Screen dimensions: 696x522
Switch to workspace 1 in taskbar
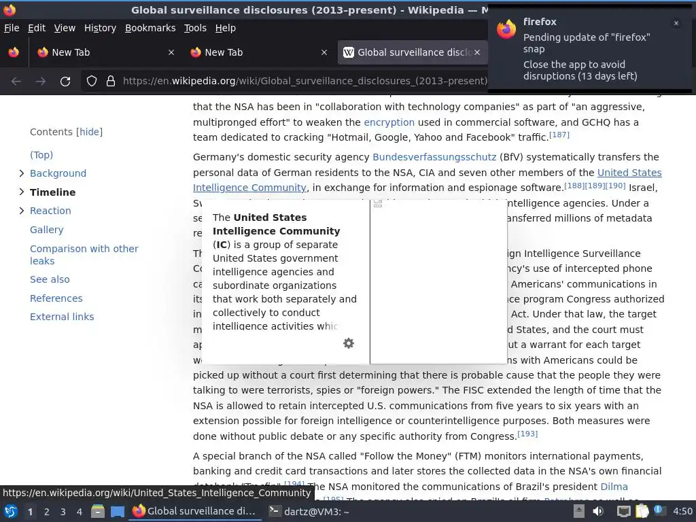30,512
